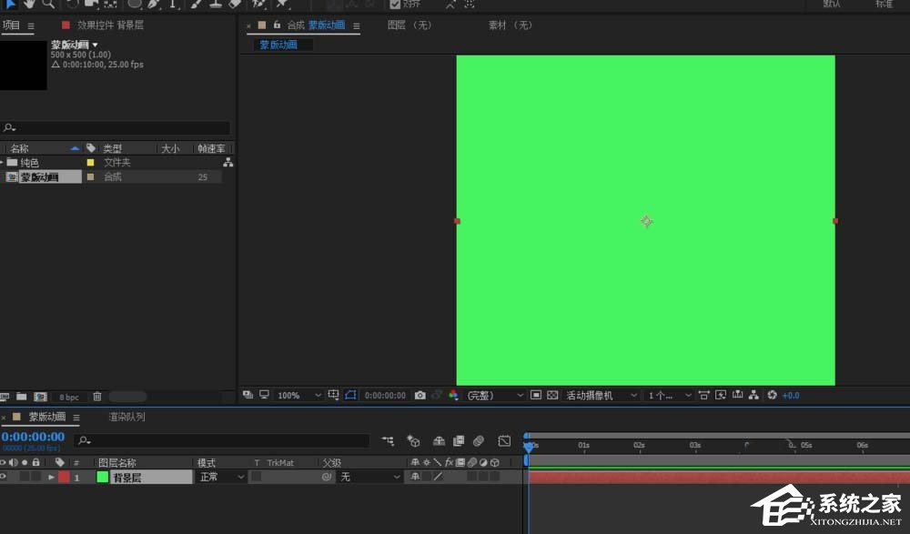Click the 8 bpc color depth button

tap(69, 398)
